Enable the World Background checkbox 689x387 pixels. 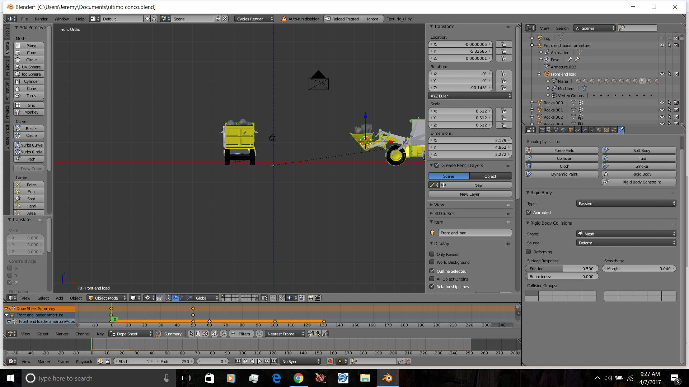[432, 262]
